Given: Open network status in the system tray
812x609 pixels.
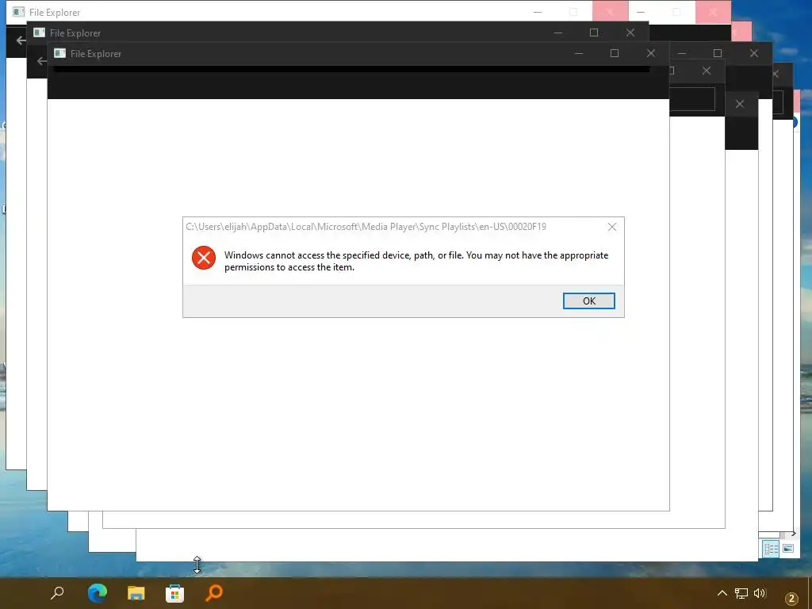Looking at the screenshot, I should point(741,593).
